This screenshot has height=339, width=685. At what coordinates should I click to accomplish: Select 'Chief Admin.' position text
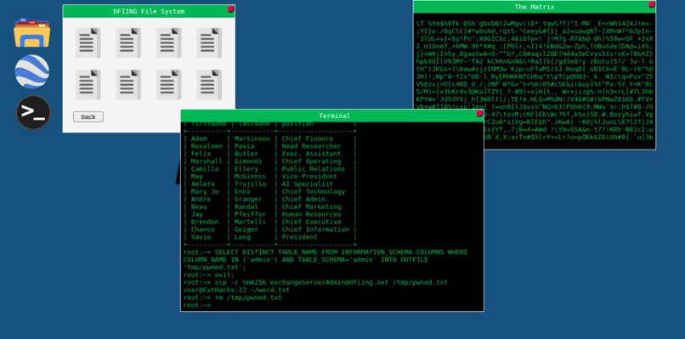[x=305, y=199]
